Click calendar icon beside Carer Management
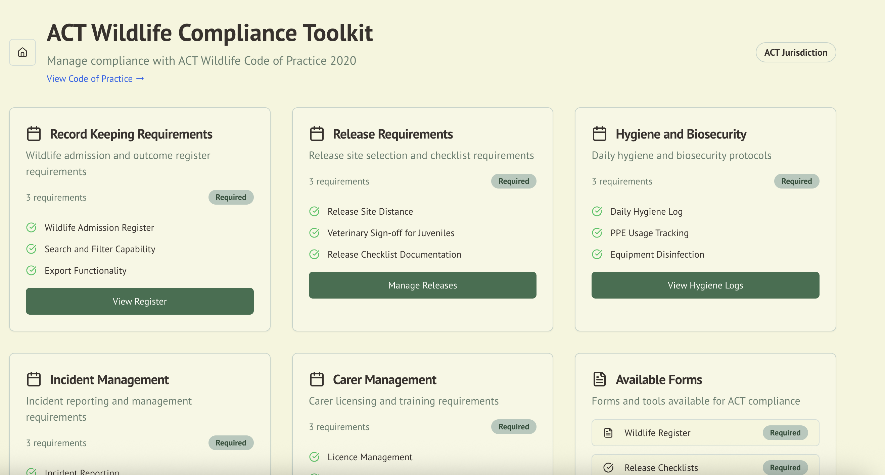 point(316,379)
